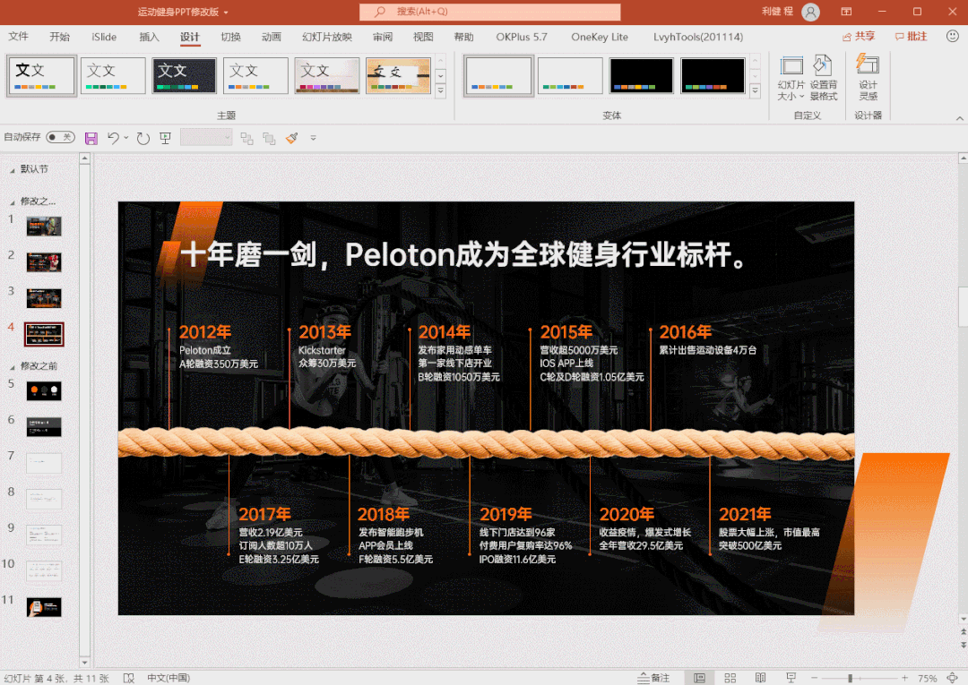Select slide 3 thumbnail
Screen dimensions: 968x685
click(44, 298)
